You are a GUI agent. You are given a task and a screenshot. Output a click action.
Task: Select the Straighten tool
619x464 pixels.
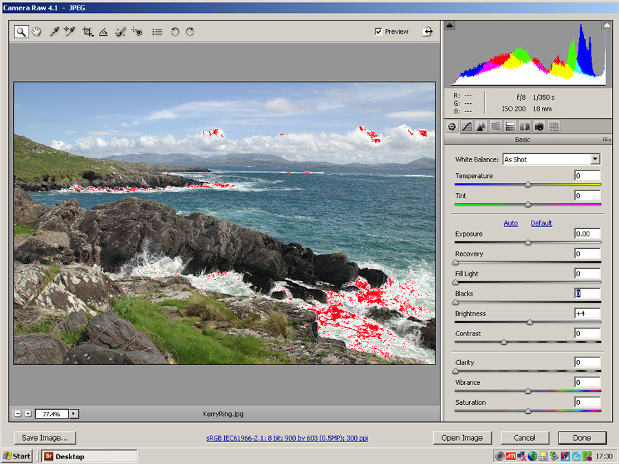click(x=103, y=32)
